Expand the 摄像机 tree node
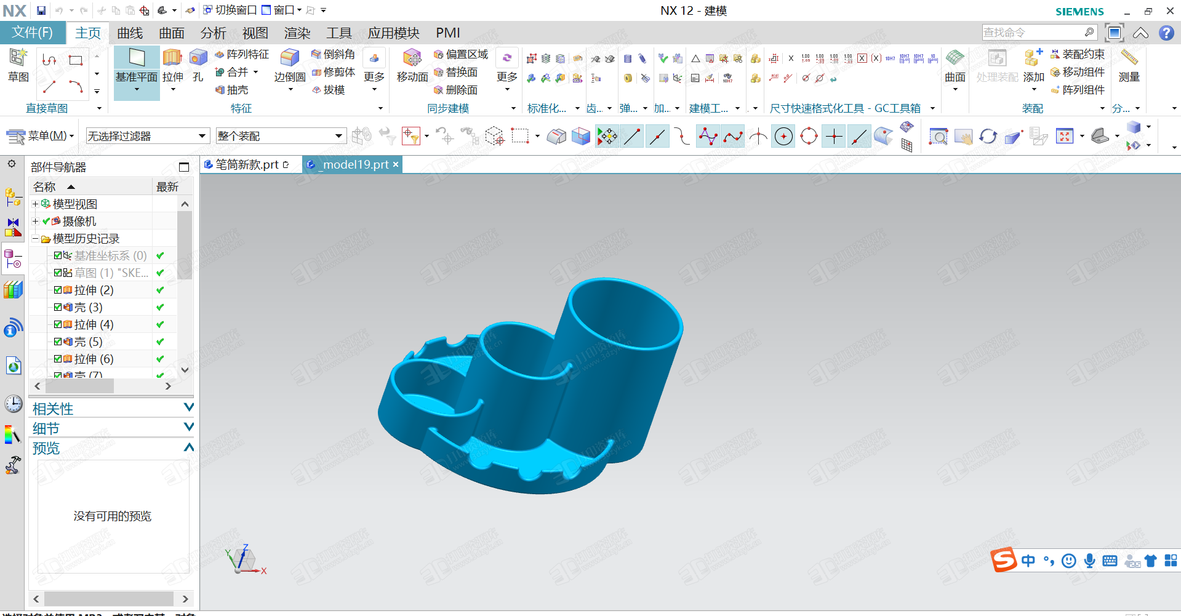 tap(35, 221)
